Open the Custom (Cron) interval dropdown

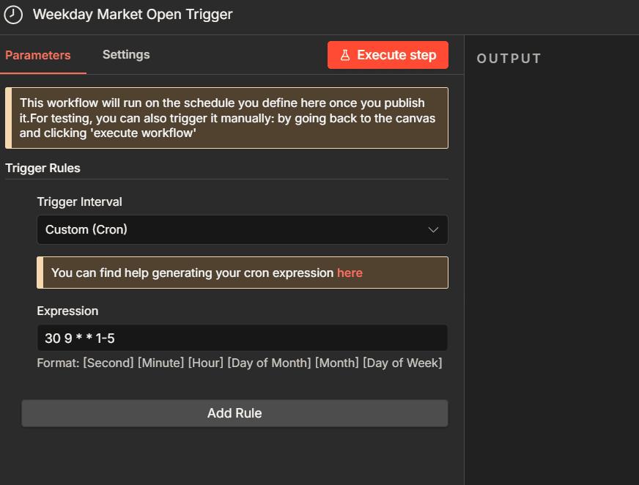[243, 230]
